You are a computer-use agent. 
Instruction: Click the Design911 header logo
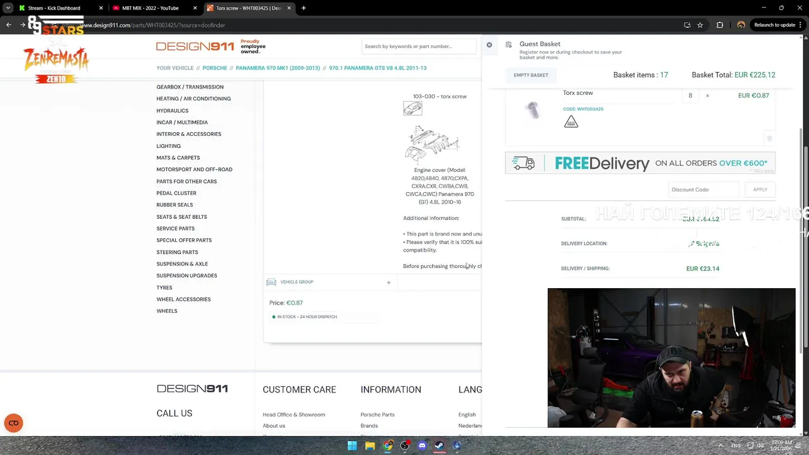click(x=195, y=46)
